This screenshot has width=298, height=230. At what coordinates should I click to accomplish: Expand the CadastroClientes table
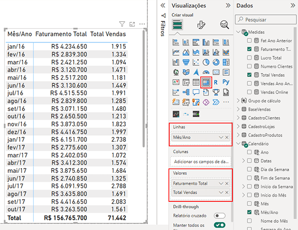tap(238, 118)
